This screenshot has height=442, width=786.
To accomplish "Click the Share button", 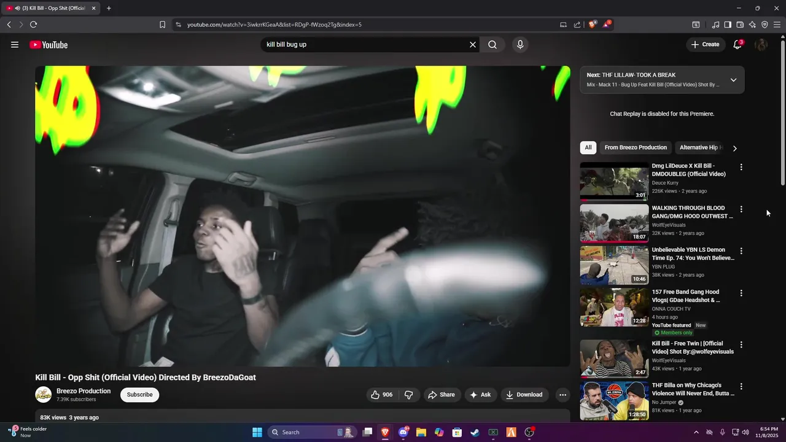I will point(442,395).
